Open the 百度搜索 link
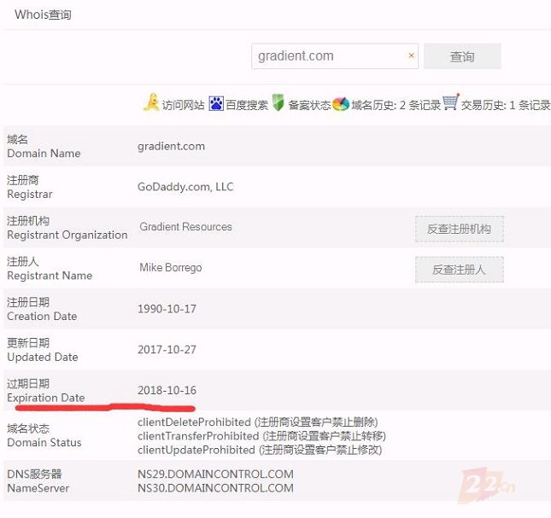This screenshot has height=518, width=551. pos(247,105)
